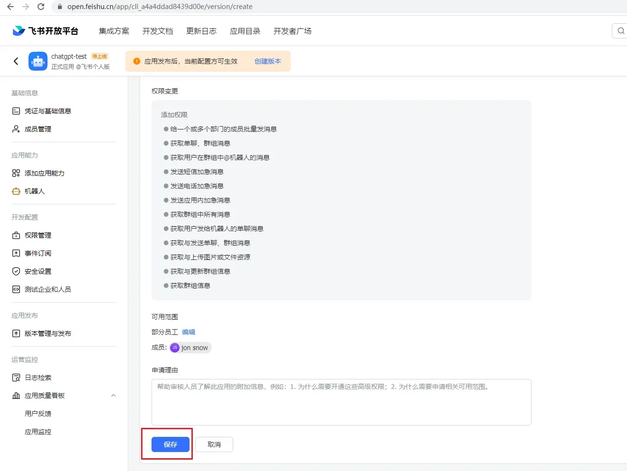Viewport: 627px width, 471px height.
Task: Open 应用质量看板 in sidebar
Action: coord(45,396)
